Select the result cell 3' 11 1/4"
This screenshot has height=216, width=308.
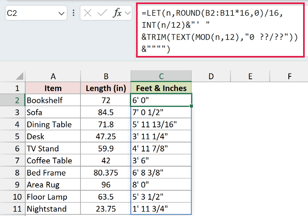pyautogui.click(x=161, y=136)
